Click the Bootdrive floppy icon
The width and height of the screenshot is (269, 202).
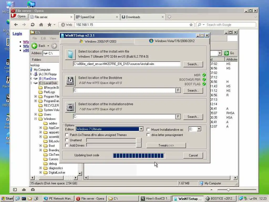coord(70,81)
